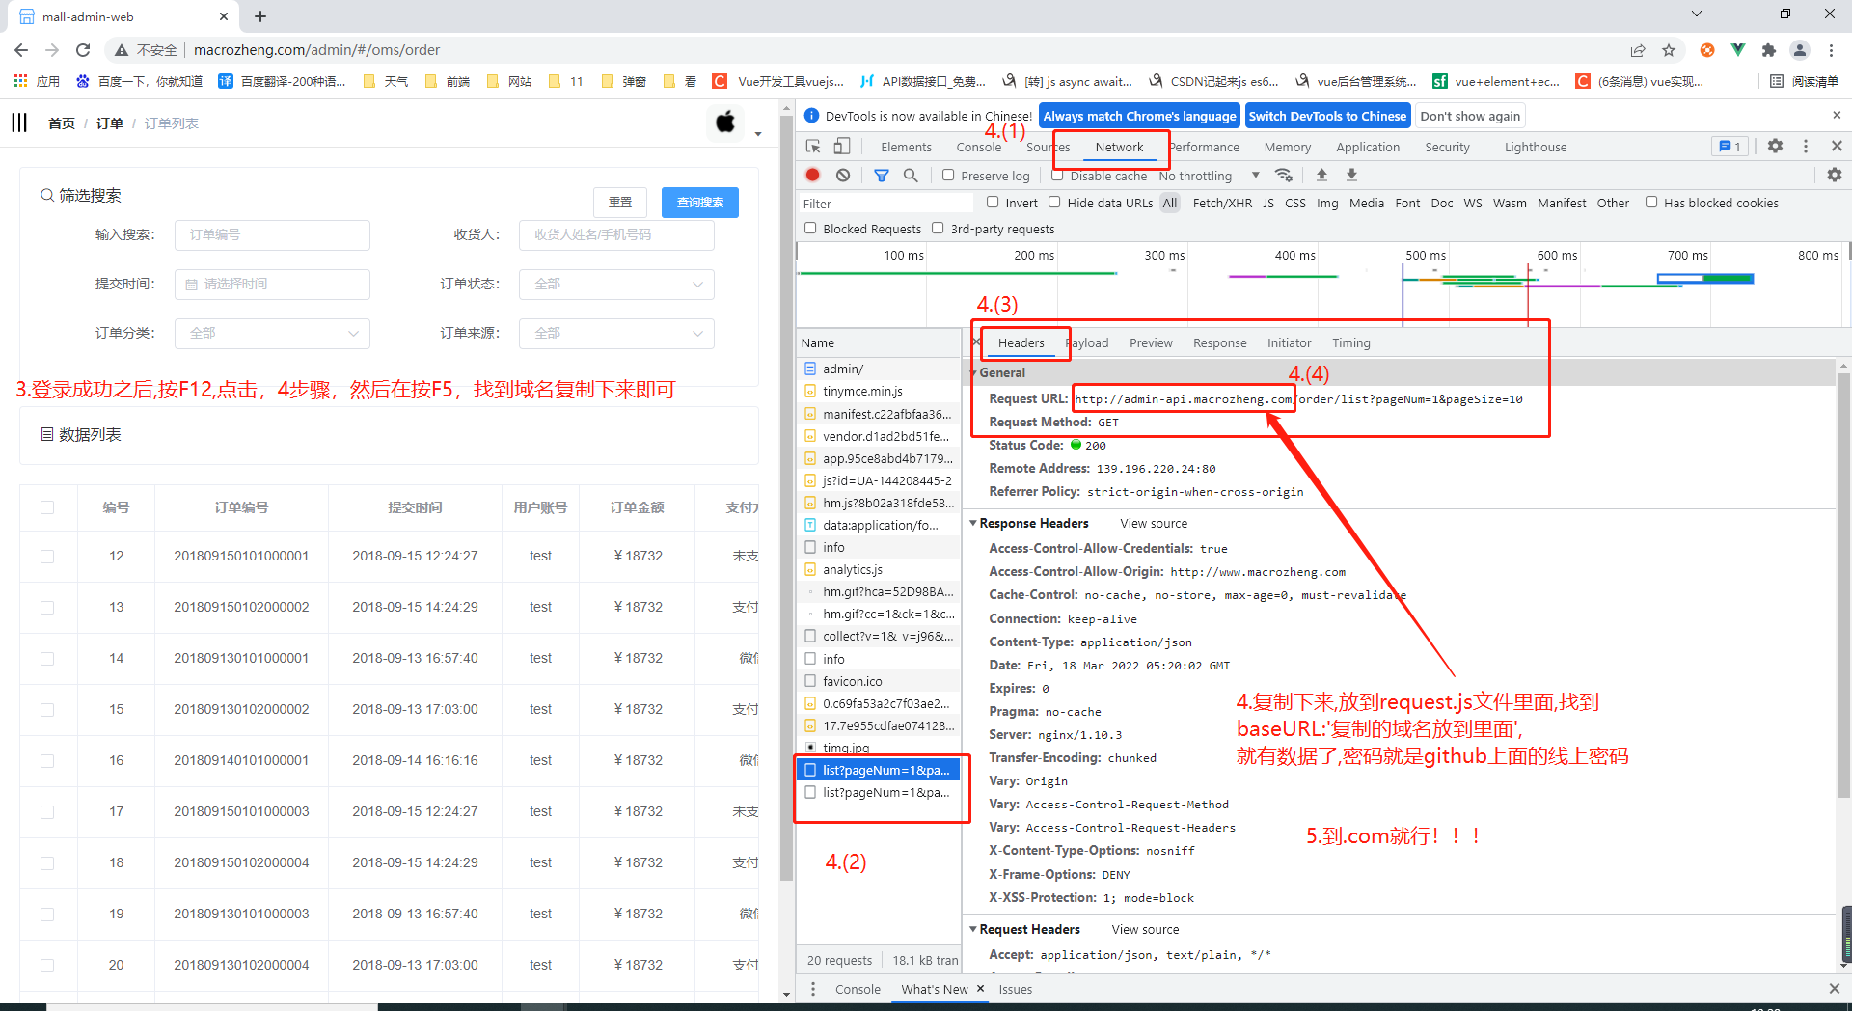Open the 订单来源 dropdown
This screenshot has height=1011, width=1852.
(616, 333)
